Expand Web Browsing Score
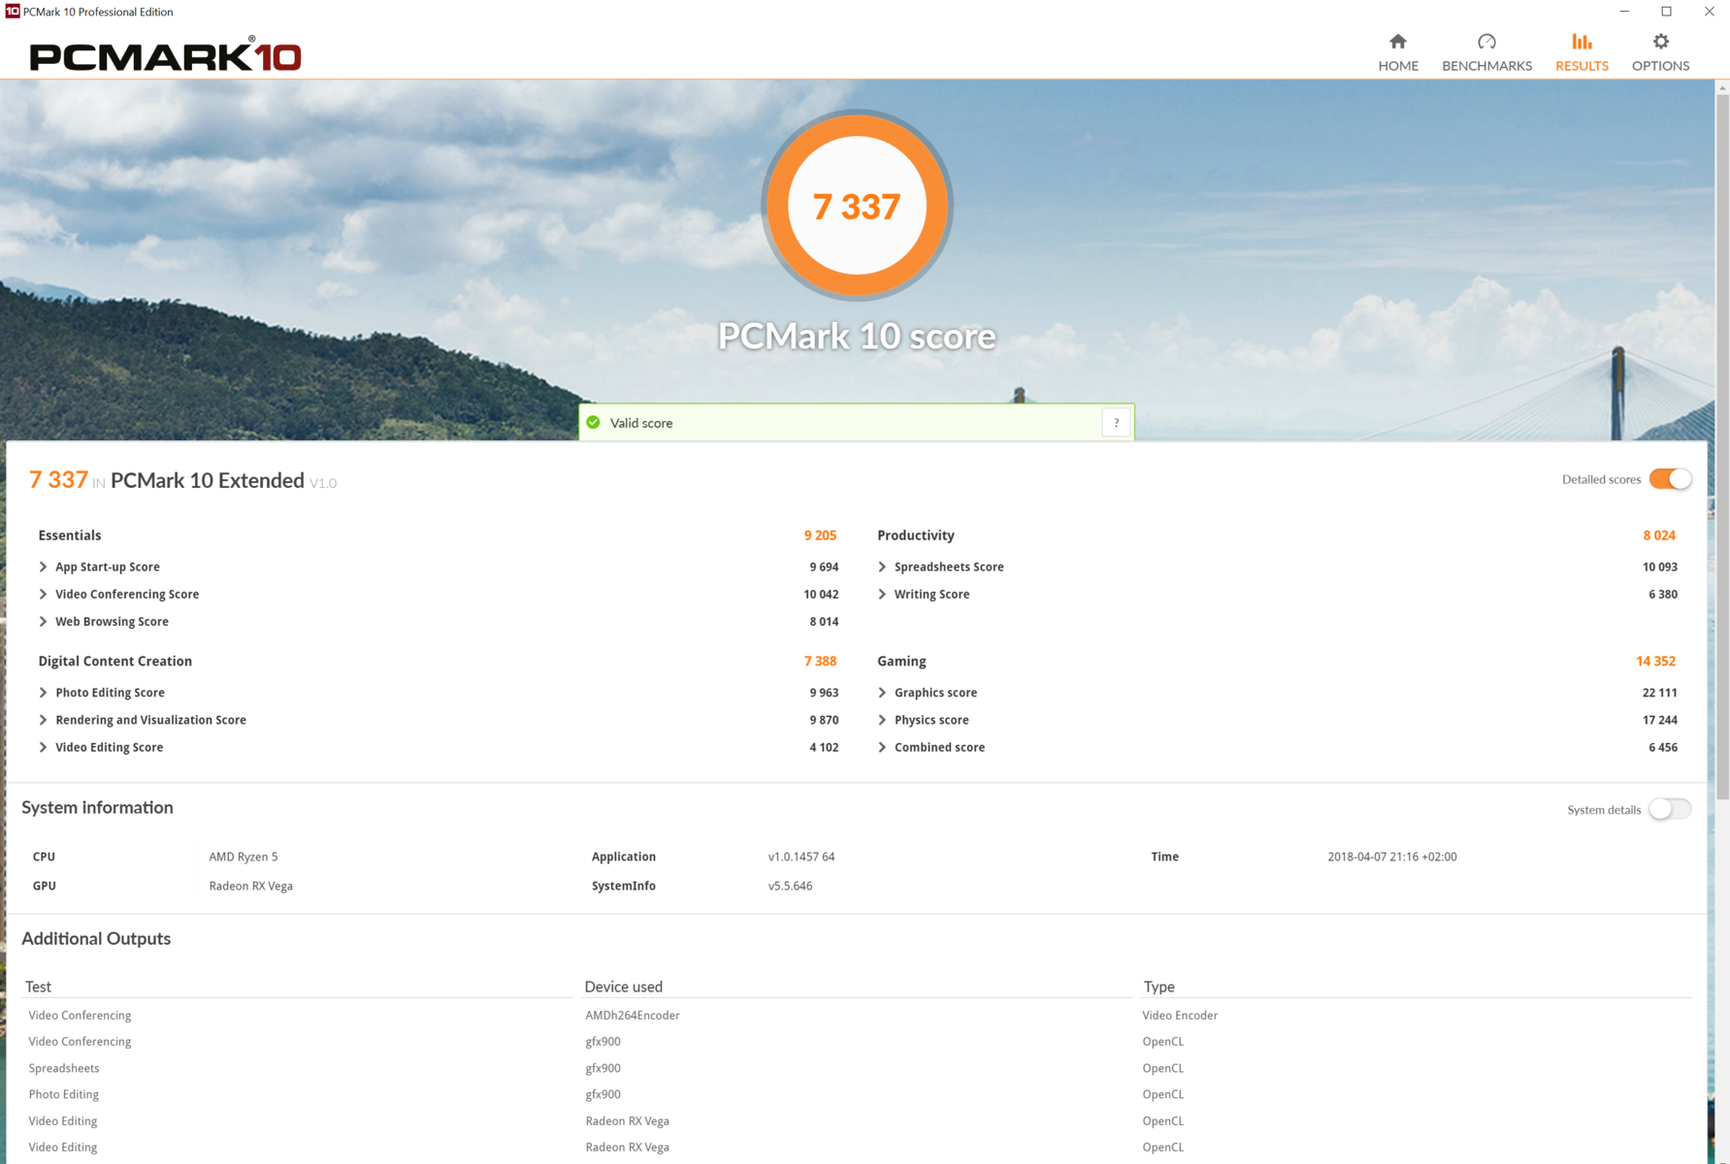Image resolution: width=1730 pixels, height=1164 pixels. click(x=43, y=622)
